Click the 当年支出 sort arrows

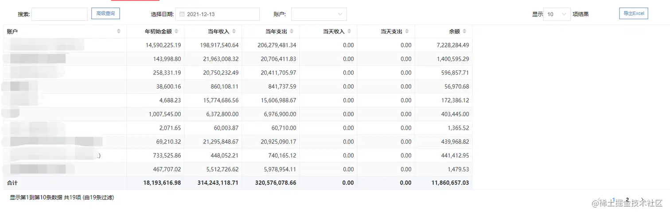pyautogui.click(x=292, y=31)
